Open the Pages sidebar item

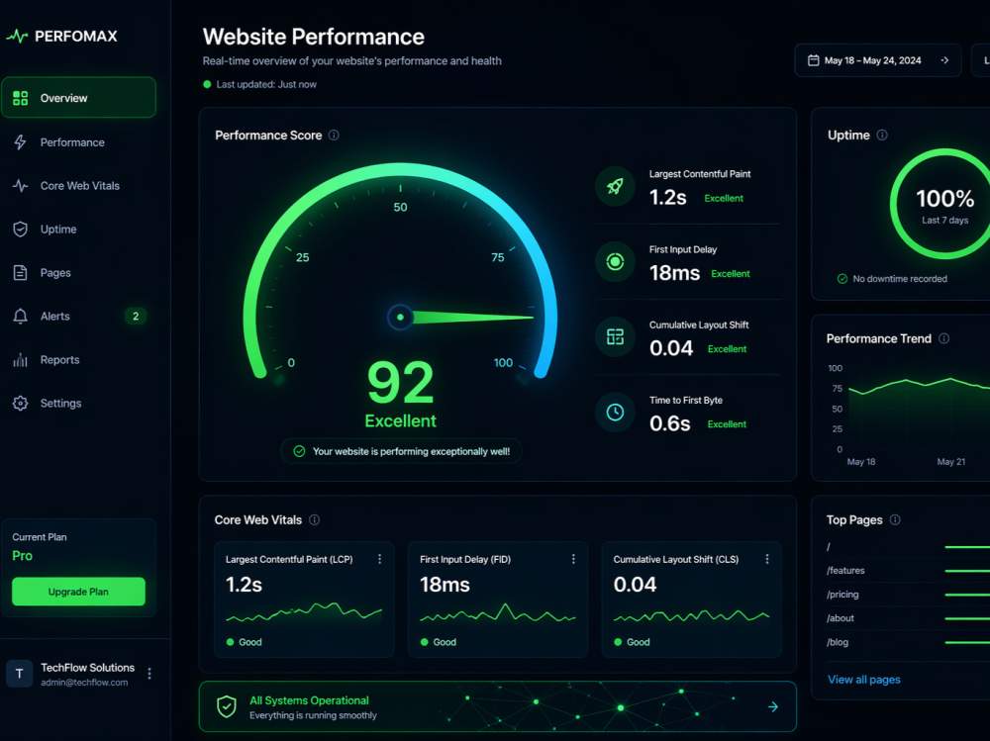coord(78,273)
